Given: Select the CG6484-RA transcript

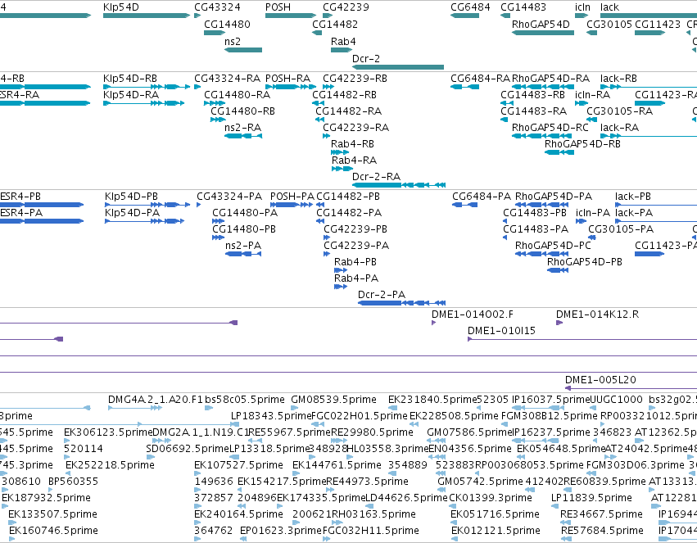Looking at the screenshot, I should point(464,87).
